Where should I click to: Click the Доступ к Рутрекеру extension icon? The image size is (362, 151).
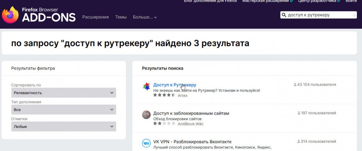click(x=146, y=86)
